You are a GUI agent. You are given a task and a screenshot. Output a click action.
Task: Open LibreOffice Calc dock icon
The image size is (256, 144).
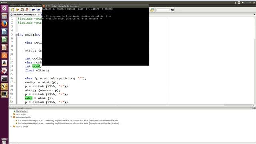[4, 40]
